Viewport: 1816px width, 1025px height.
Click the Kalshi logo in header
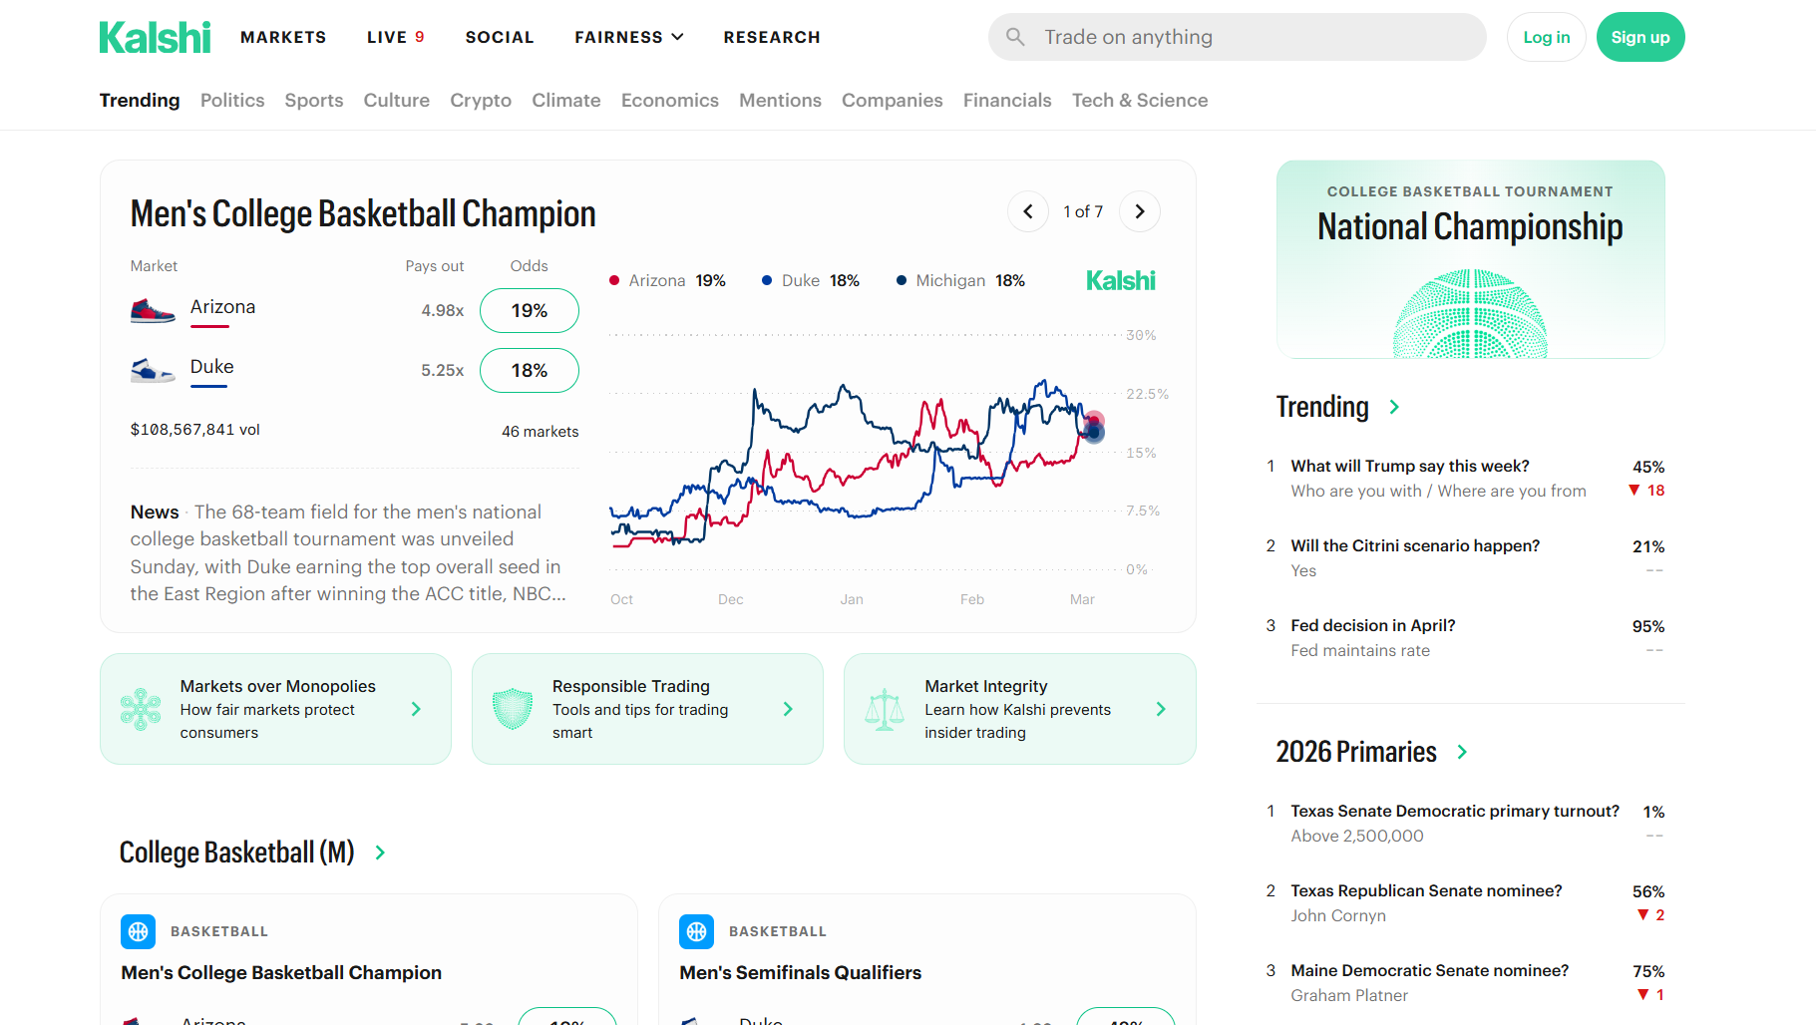[x=155, y=38]
